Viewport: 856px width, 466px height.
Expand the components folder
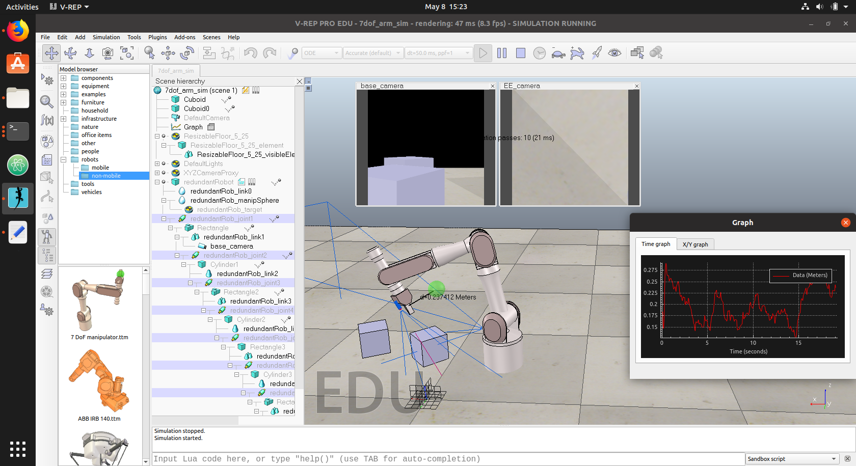64,78
